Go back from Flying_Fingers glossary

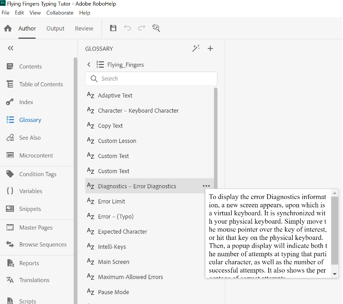pyautogui.click(x=88, y=64)
